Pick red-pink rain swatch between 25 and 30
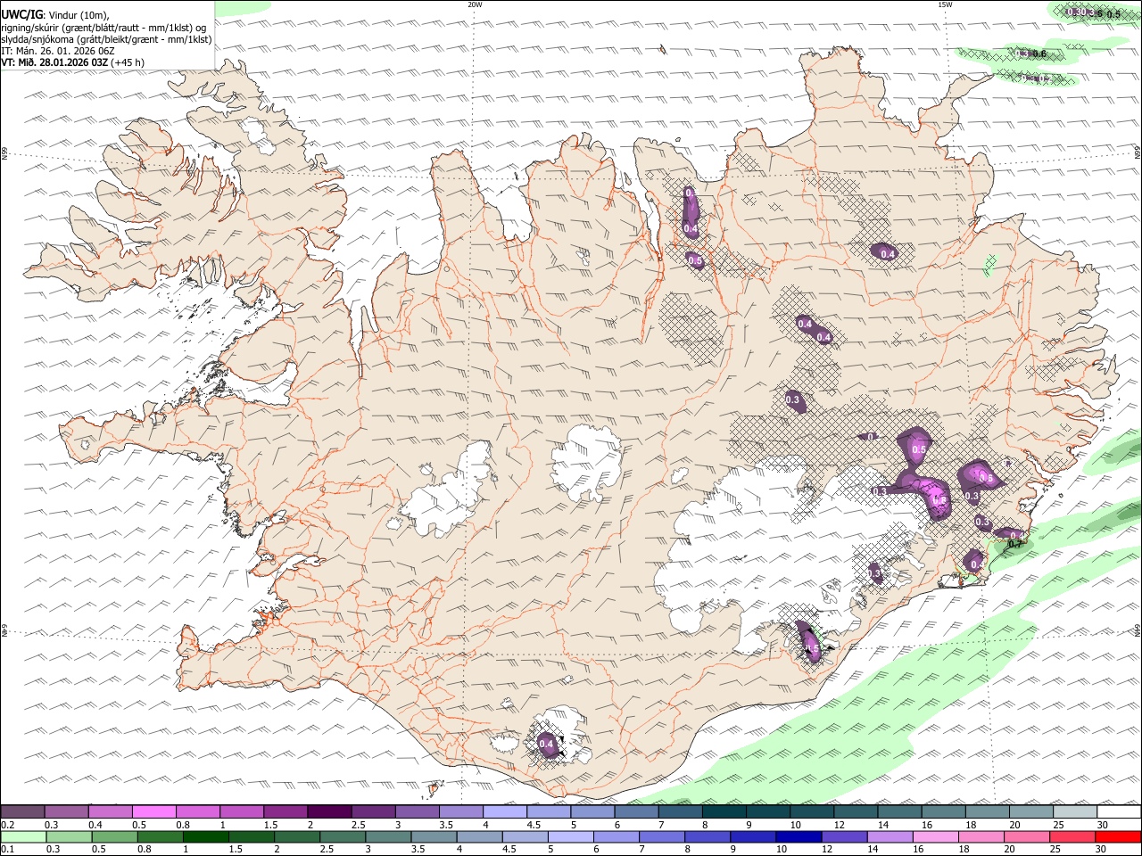1142x856 pixels. tap(1073, 836)
